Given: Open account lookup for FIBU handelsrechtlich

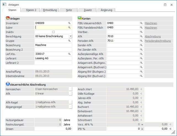Looking at the screenshot, I should point(141,28).
